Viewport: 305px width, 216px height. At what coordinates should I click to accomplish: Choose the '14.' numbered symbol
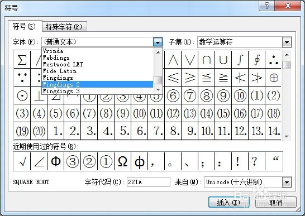(x=273, y=131)
